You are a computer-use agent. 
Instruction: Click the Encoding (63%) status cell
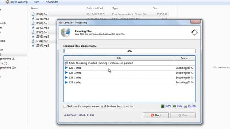pos(184,82)
